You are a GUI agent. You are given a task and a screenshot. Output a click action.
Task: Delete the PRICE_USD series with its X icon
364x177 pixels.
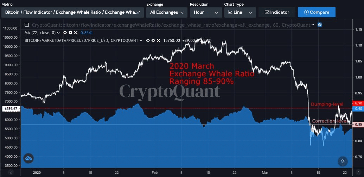point(158,40)
